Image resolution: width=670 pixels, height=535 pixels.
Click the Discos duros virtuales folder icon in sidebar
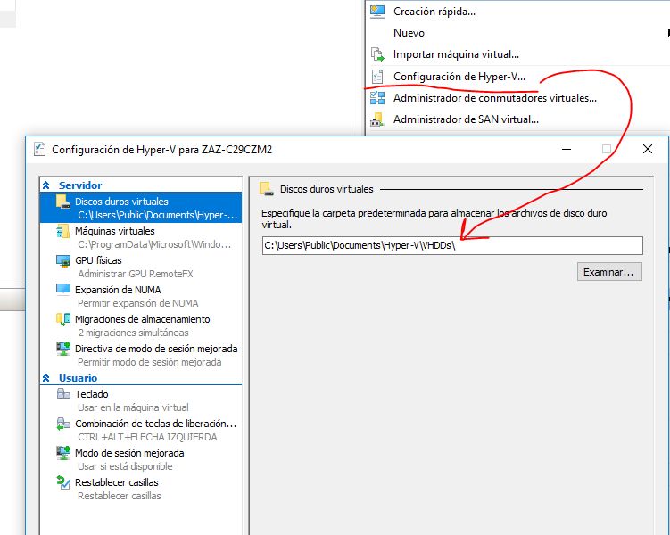63,202
